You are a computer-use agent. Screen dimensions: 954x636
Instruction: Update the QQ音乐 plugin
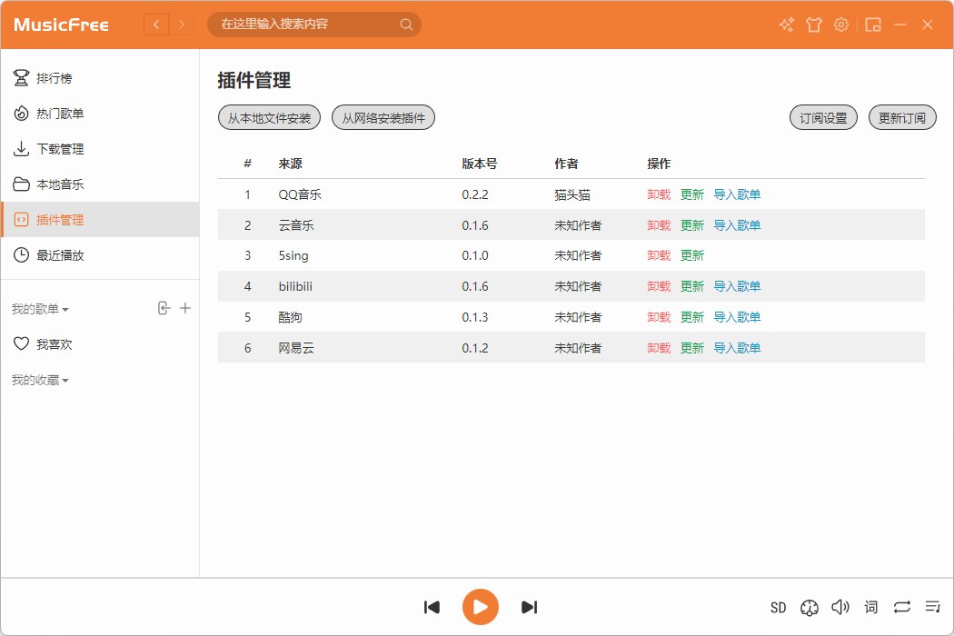click(x=692, y=194)
